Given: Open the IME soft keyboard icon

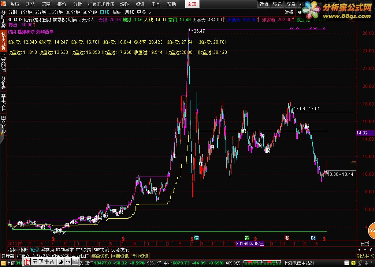Looking at the screenshot, I should pos(75,262).
